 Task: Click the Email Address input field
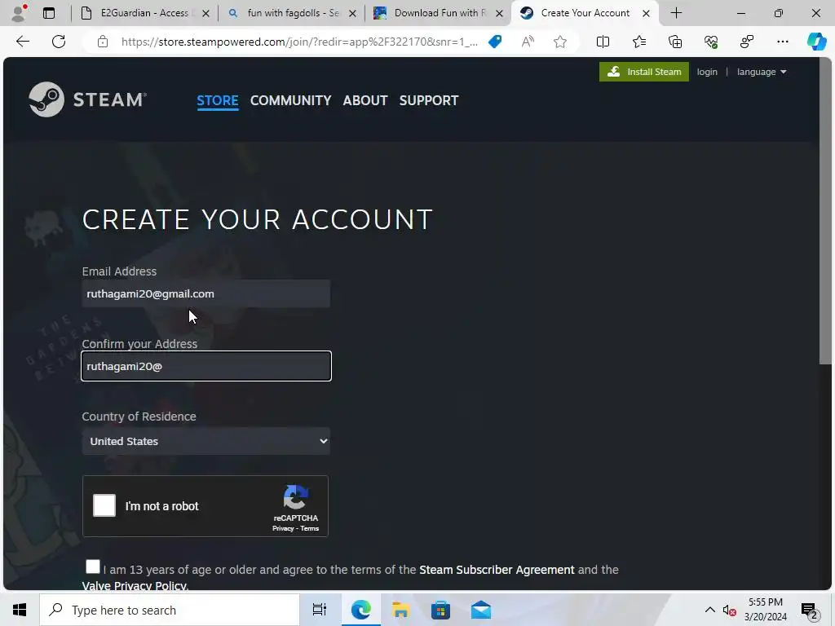coord(206,293)
